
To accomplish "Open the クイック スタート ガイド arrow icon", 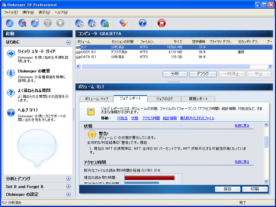I will click(11, 54).
